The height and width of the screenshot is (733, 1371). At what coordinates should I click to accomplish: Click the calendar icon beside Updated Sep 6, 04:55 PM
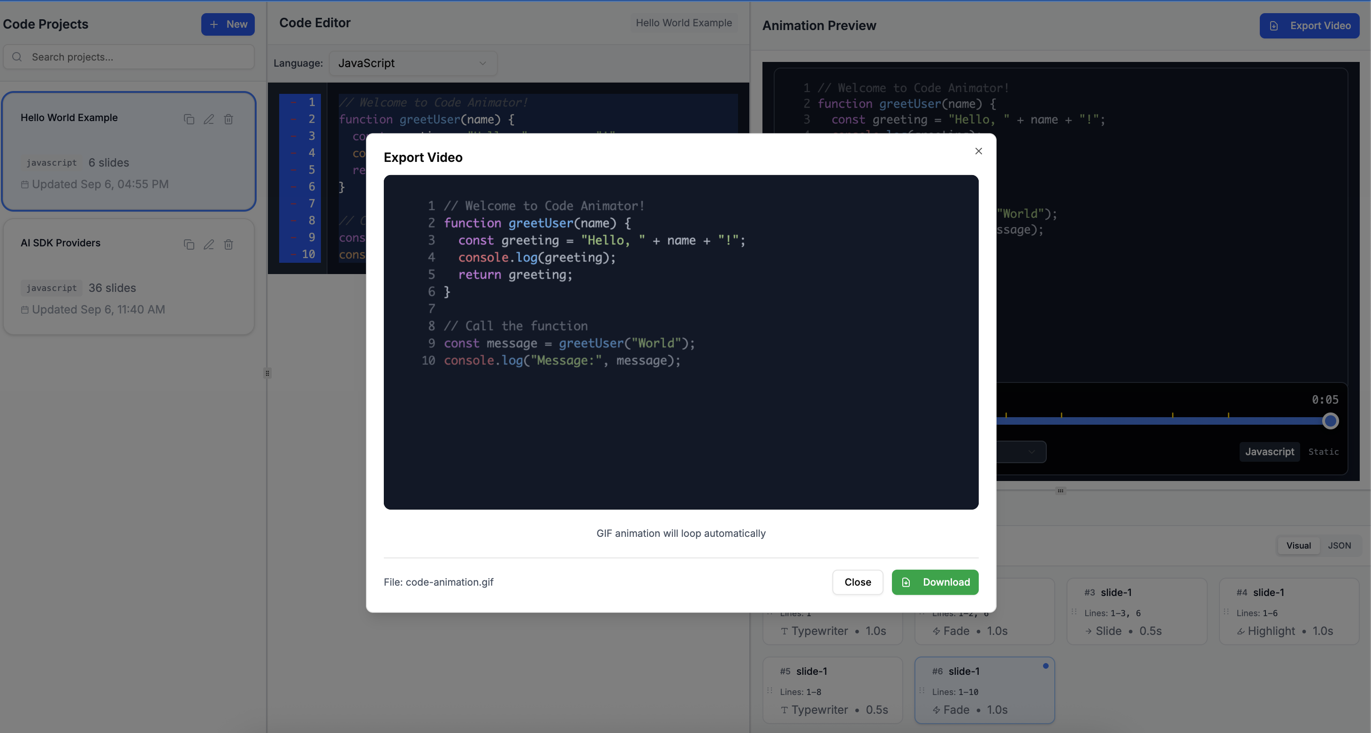[24, 185]
